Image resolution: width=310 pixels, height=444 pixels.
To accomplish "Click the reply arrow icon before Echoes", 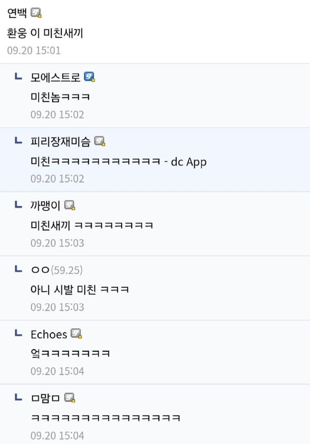I will (x=19, y=333).
